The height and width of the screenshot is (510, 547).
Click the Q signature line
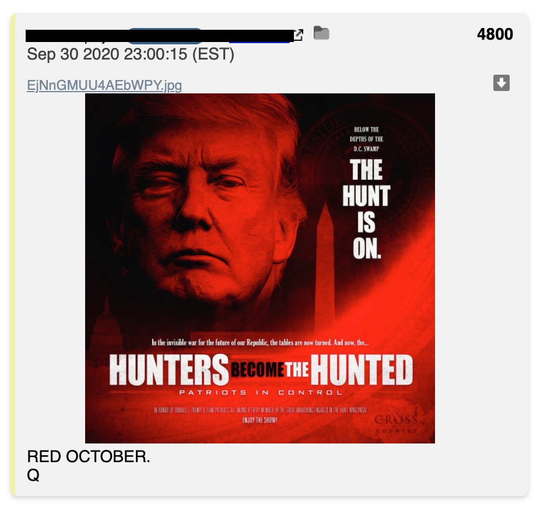33,475
